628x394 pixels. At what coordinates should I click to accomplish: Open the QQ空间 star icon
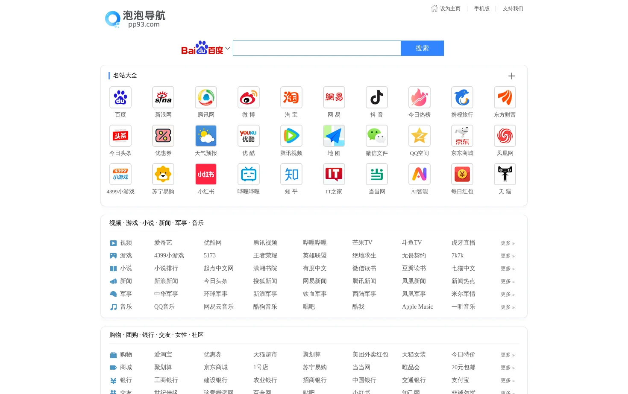(420, 136)
